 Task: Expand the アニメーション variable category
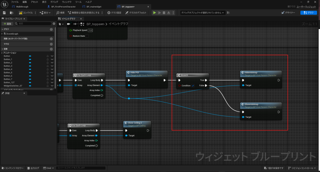click(x=2, y=53)
